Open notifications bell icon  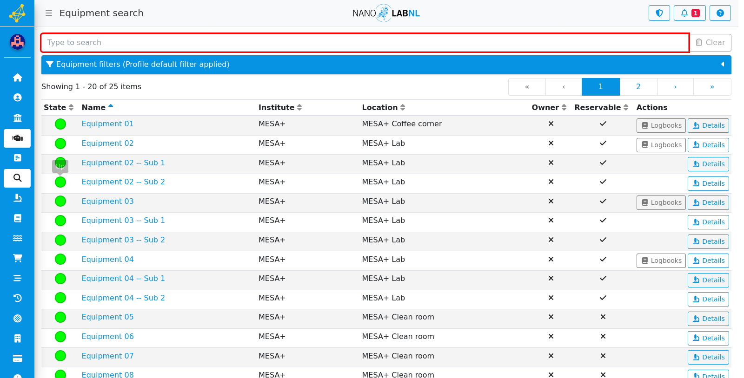(690, 13)
